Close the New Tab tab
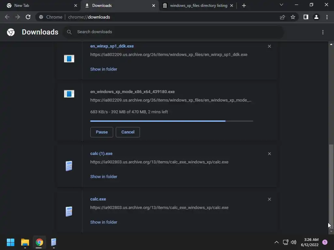This screenshot has width=334, height=250. (76, 6)
